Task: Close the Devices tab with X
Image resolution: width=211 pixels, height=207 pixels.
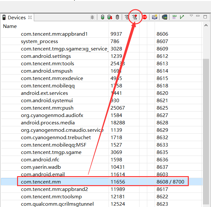Action: (x=30, y=17)
